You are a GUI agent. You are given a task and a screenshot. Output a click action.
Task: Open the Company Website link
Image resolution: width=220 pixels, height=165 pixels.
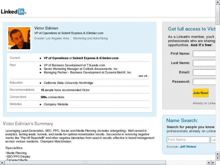point(56,104)
